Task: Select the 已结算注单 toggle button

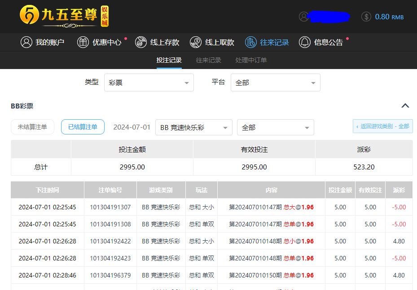Action: click(x=83, y=127)
